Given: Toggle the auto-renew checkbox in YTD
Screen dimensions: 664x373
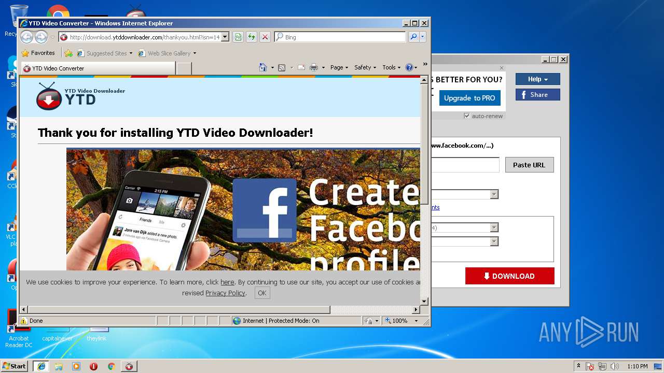Looking at the screenshot, I should coord(467,116).
